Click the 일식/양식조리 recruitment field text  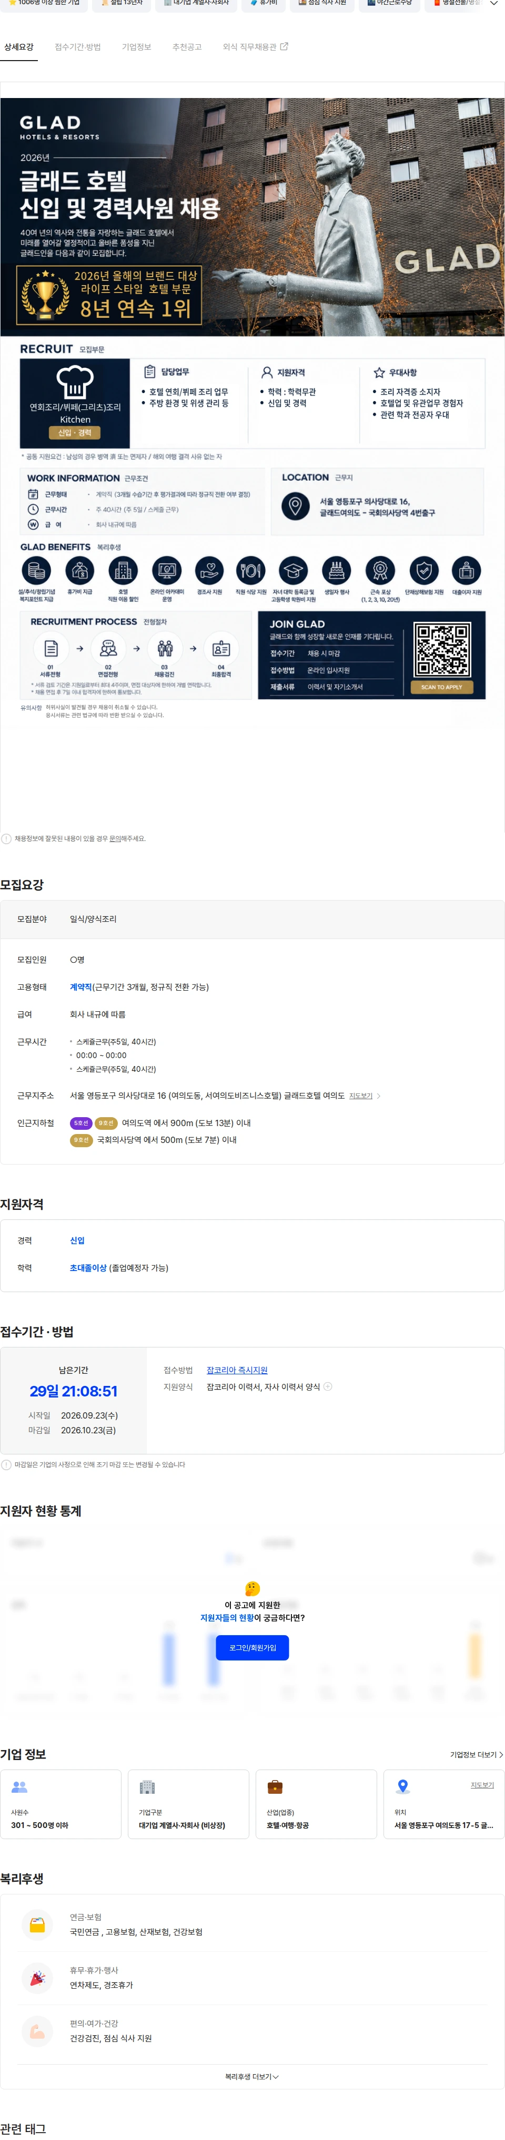(x=93, y=919)
